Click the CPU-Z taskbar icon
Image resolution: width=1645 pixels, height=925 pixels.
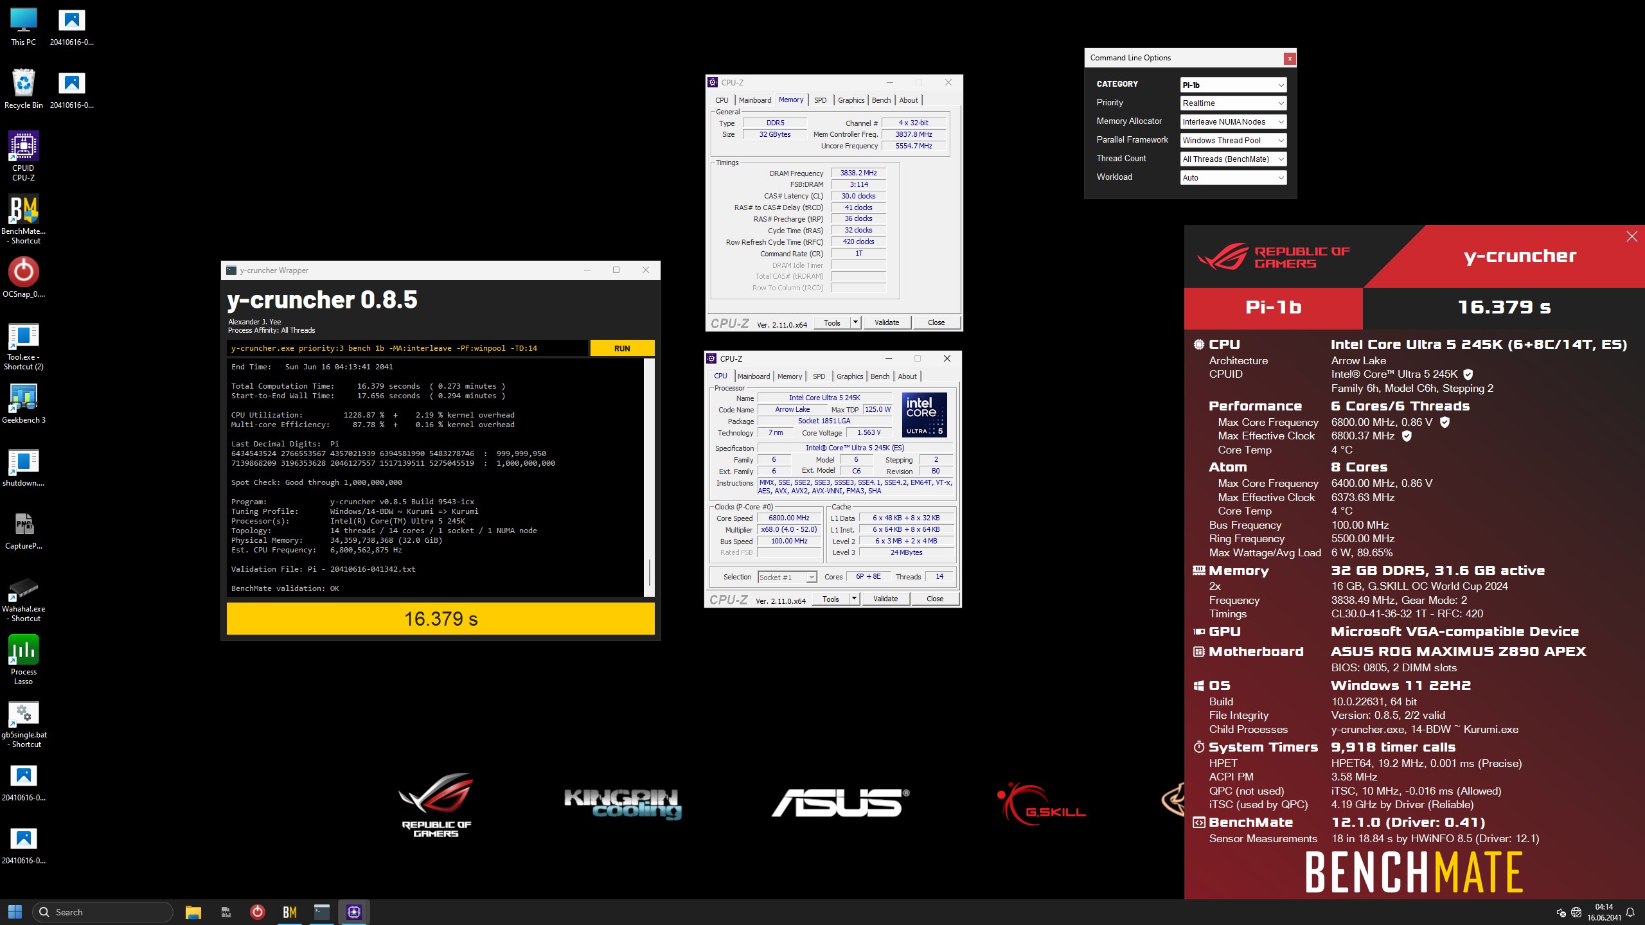[x=354, y=912]
